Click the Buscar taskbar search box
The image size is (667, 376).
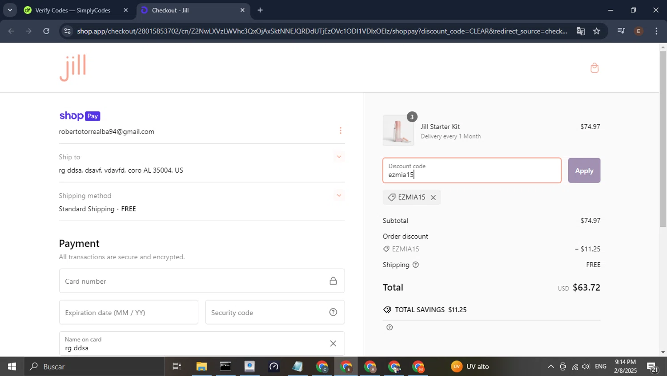point(94,367)
